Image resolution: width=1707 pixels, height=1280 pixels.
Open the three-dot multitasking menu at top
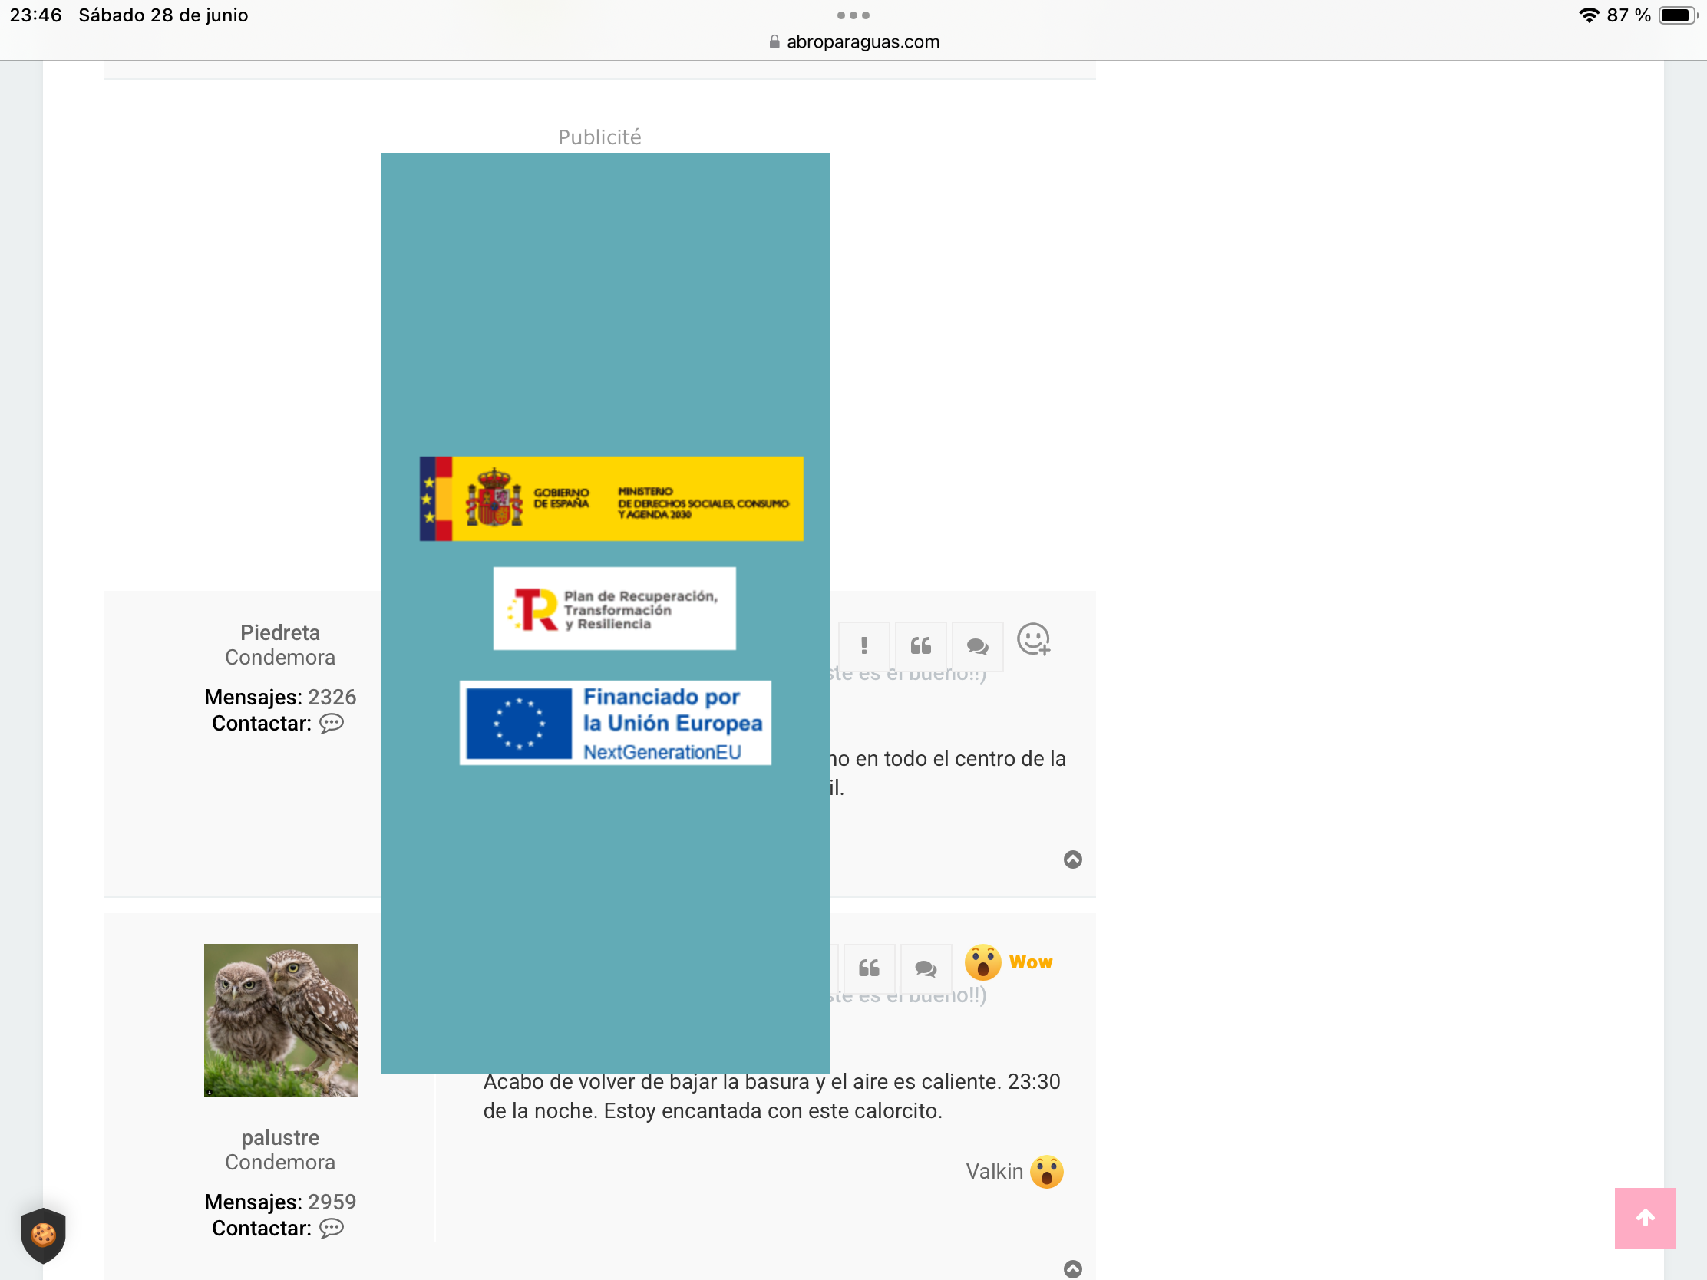853,15
